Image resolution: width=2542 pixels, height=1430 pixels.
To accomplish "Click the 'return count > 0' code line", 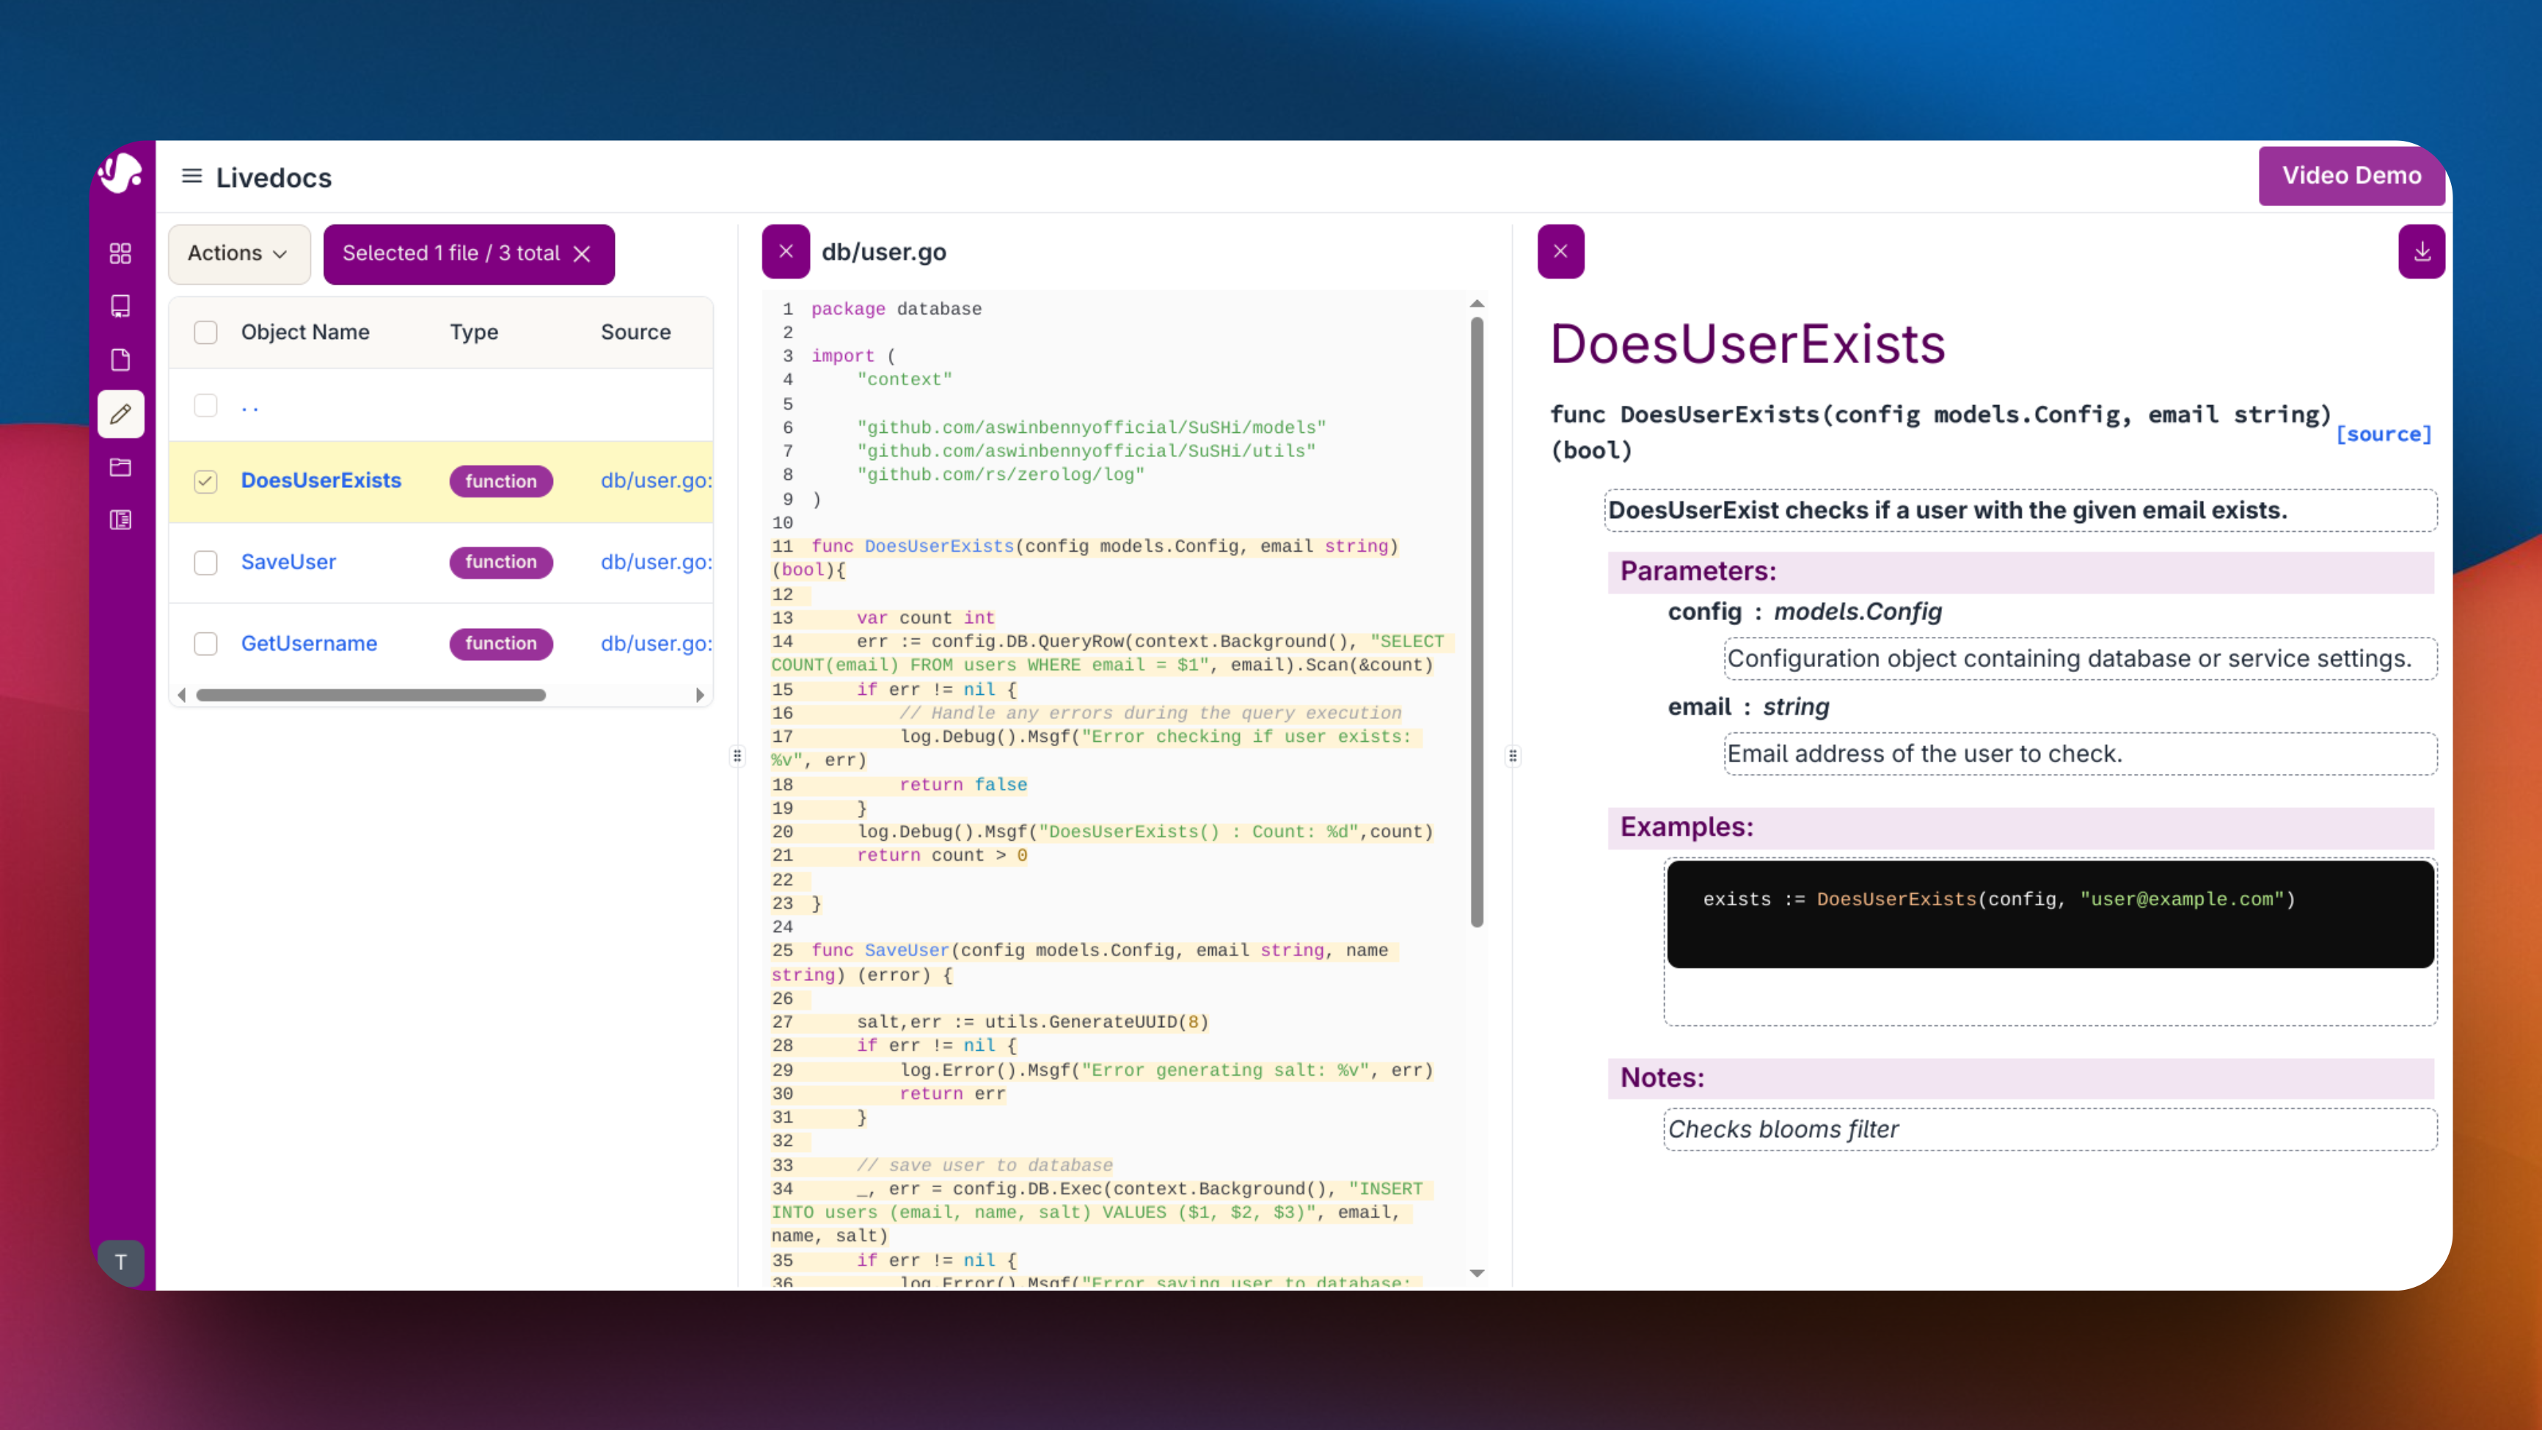I will (941, 856).
